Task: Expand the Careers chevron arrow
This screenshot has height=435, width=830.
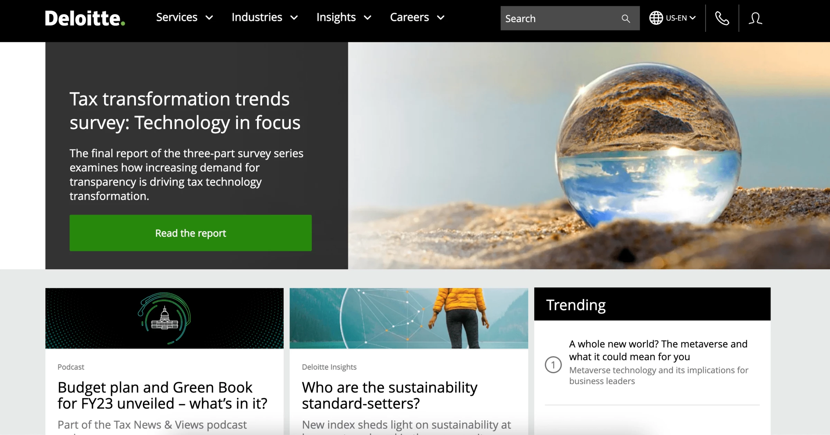Action: [x=441, y=18]
